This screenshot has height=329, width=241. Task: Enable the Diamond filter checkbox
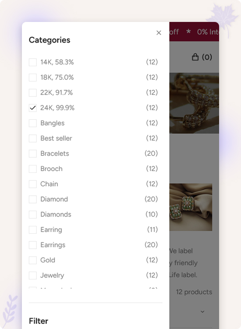click(33, 199)
